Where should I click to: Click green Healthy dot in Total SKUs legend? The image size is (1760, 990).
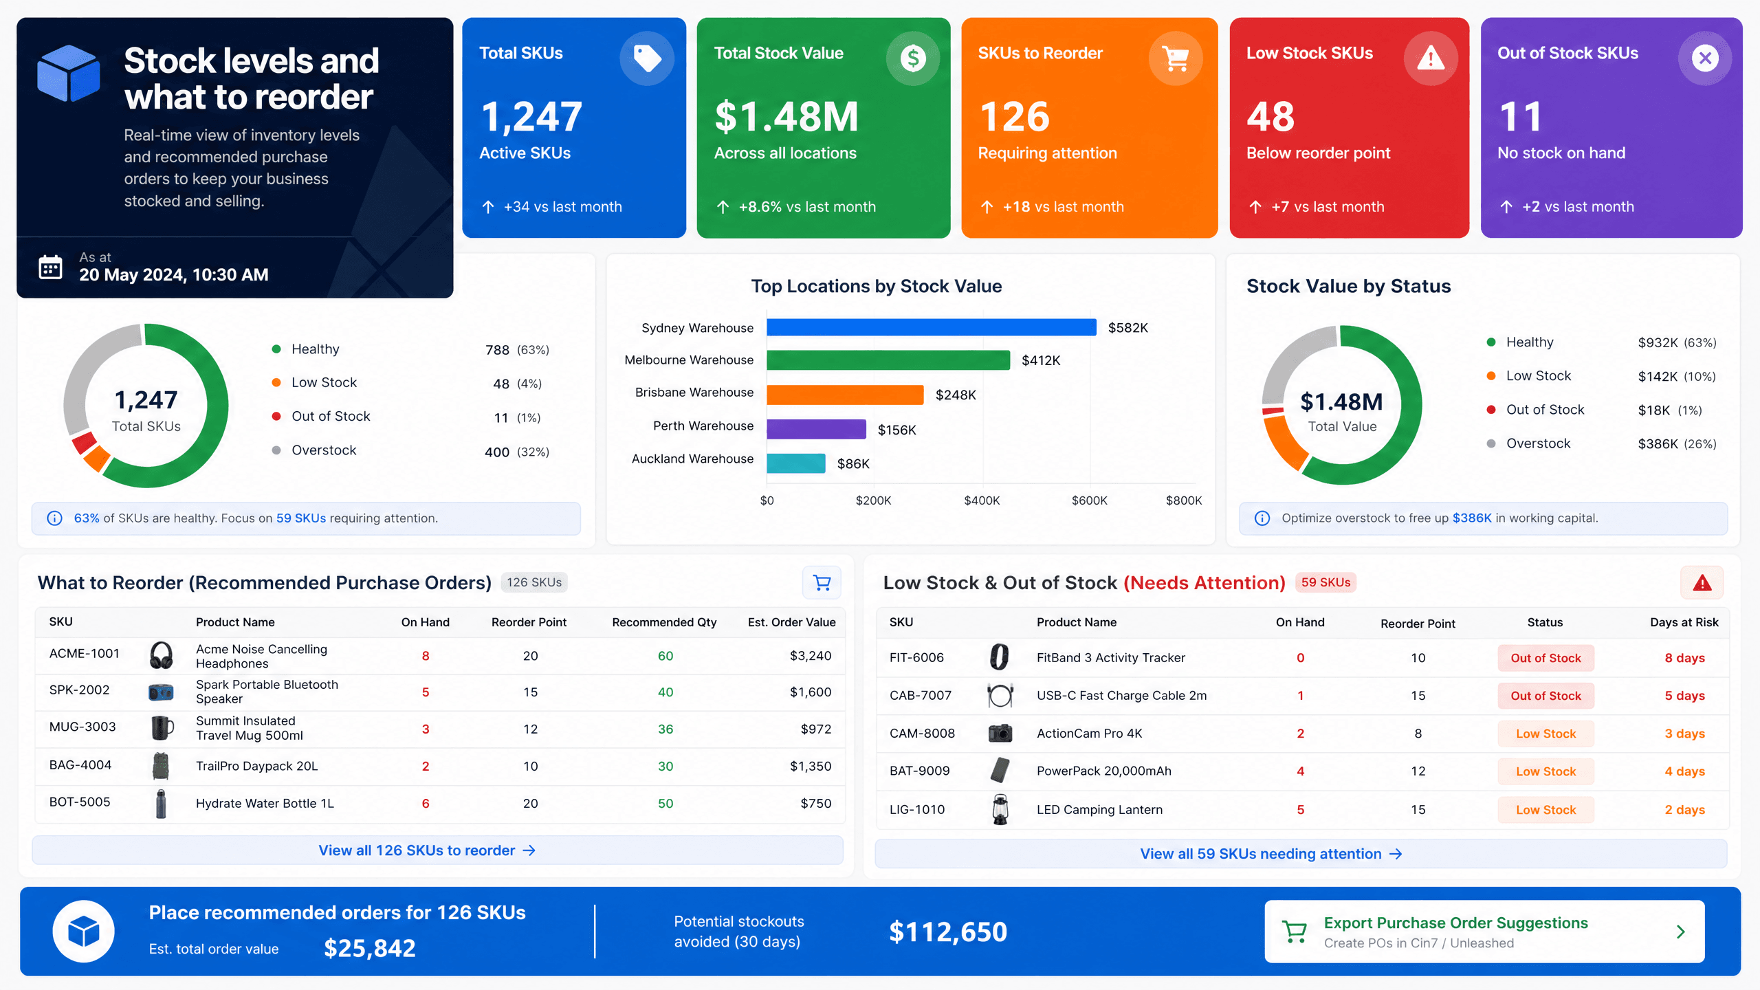click(x=276, y=349)
